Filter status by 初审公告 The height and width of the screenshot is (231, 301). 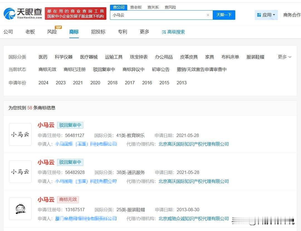pyautogui.click(x=161, y=70)
